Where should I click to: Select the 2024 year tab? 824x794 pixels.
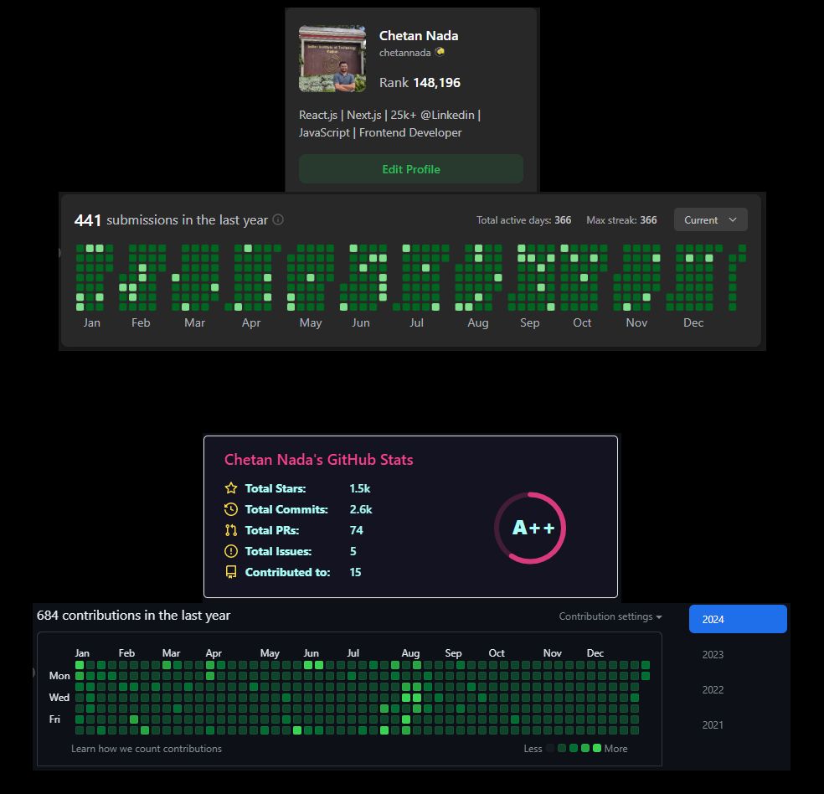[738, 619]
